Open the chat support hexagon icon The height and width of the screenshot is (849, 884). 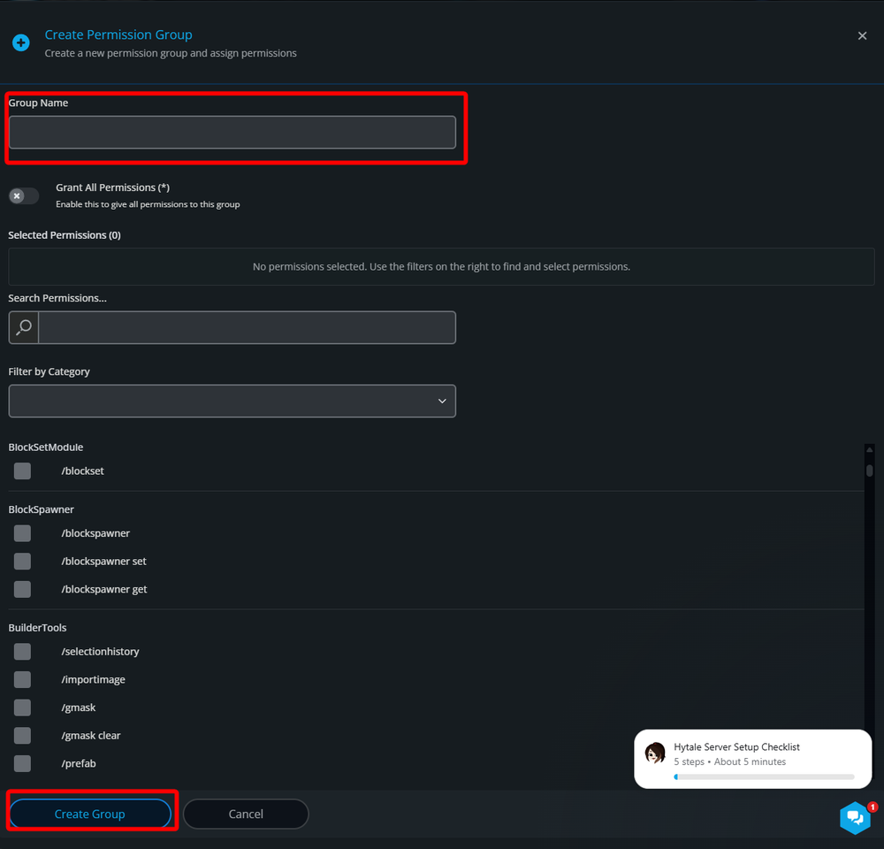(855, 818)
